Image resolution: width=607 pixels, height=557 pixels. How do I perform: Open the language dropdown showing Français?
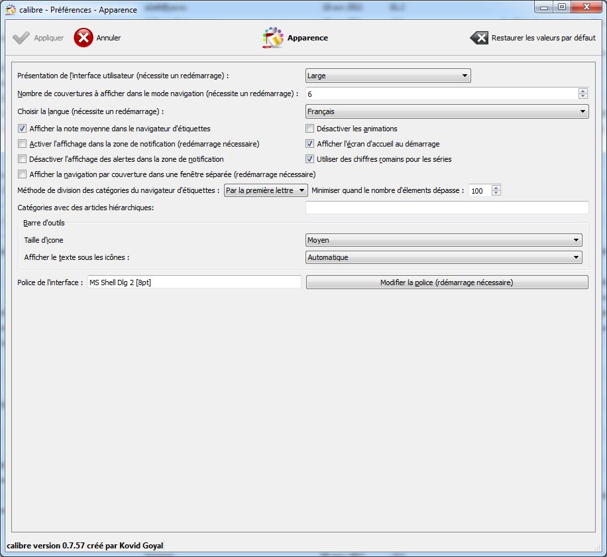[447, 111]
